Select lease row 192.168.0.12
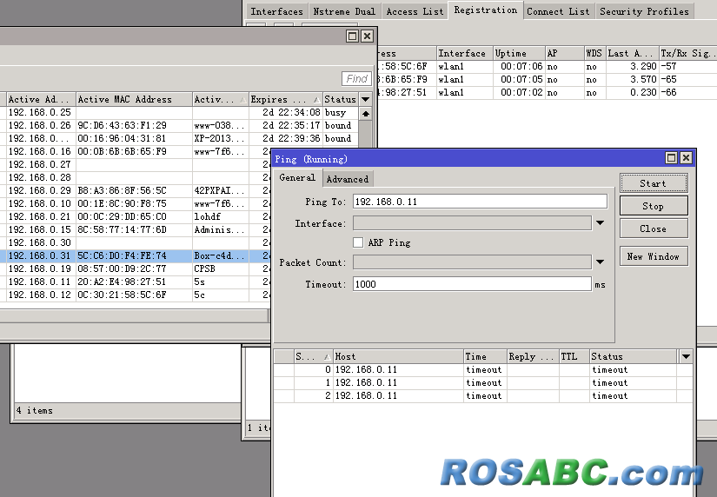Screen dimensions: 717x497 [x=136, y=295]
